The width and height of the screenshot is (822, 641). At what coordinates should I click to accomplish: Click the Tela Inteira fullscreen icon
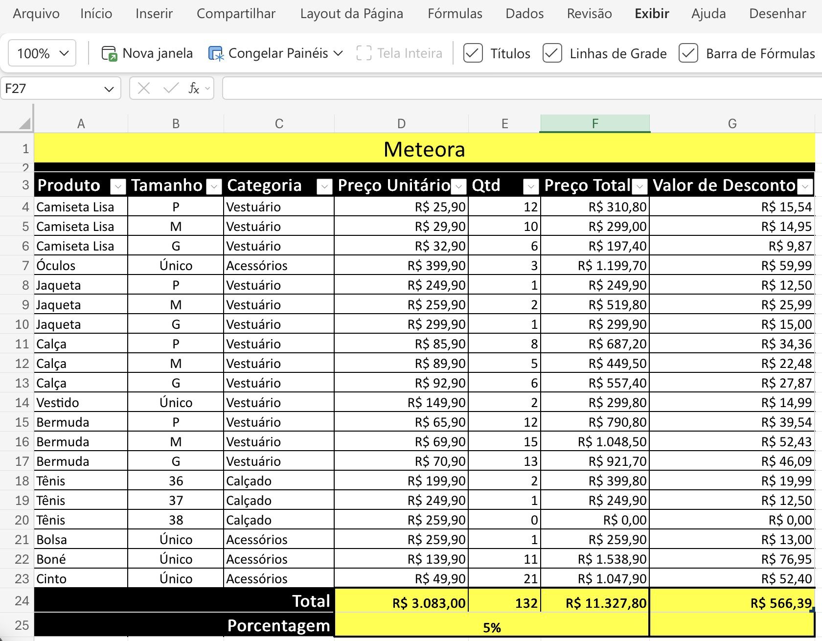coord(364,53)
